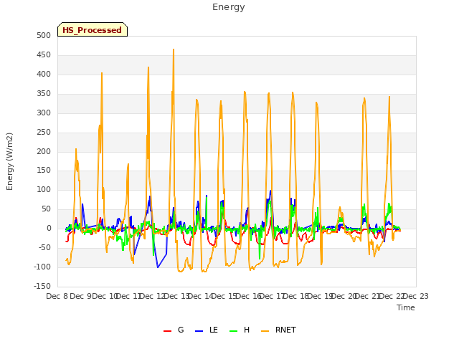Click the Dec 21 x-axis tick label
The image size is (459, 344).
[368, 296]
